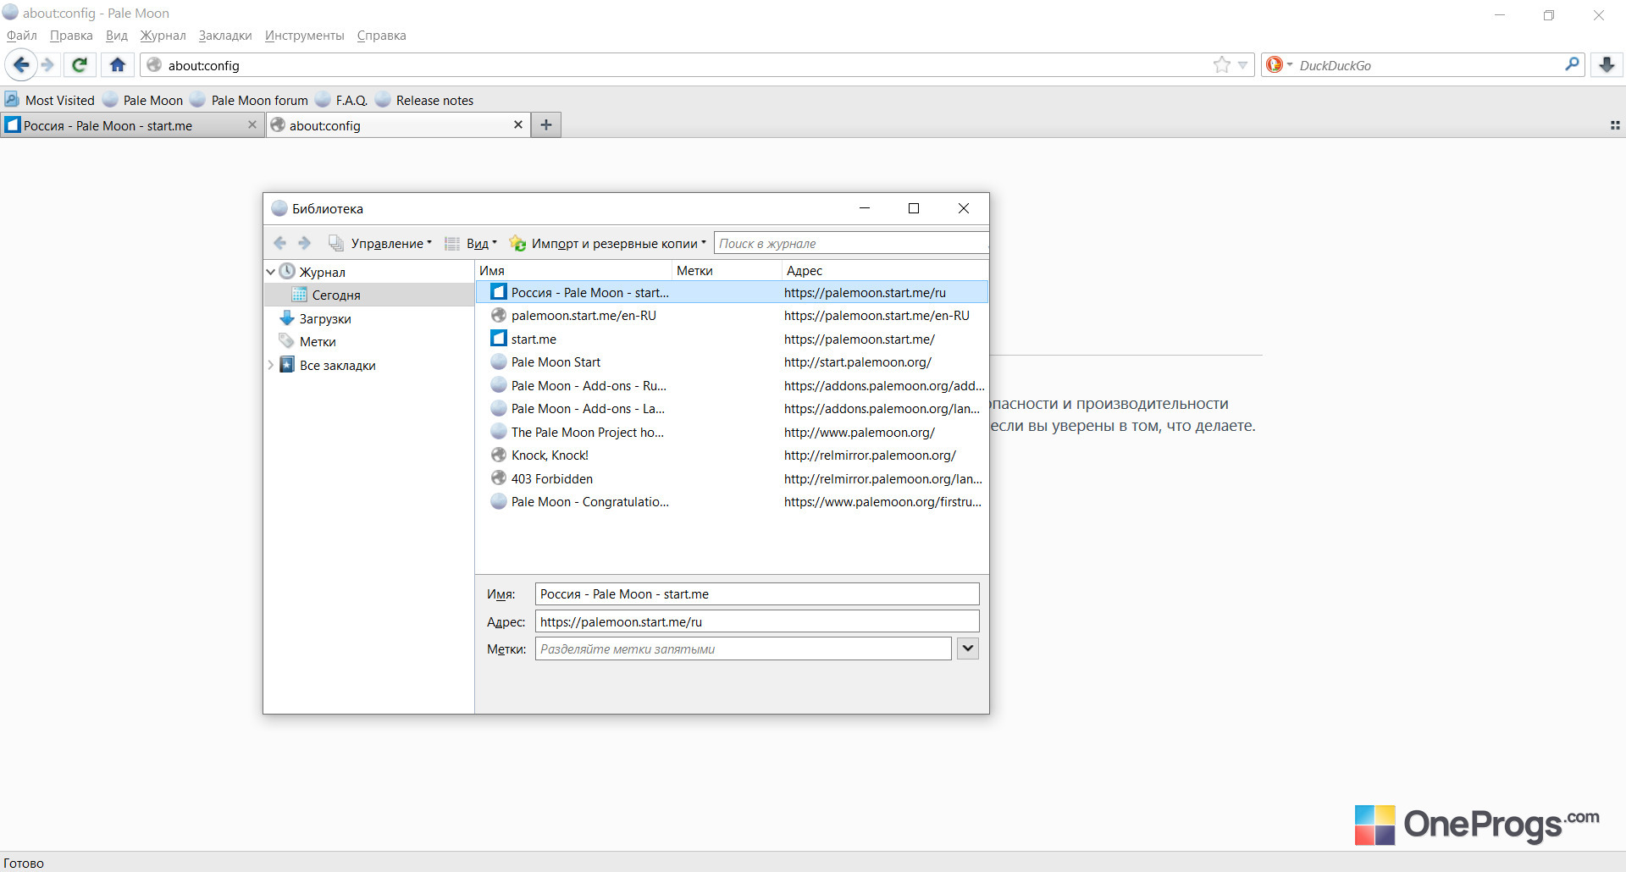List all tabs button at tab bar end

[x=1615, y=125]
